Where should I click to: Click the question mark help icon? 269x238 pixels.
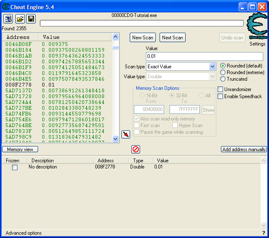tap(264, 233)
